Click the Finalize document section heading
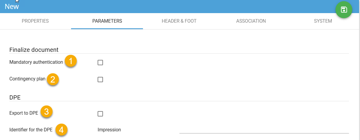 tap(34, 50)
